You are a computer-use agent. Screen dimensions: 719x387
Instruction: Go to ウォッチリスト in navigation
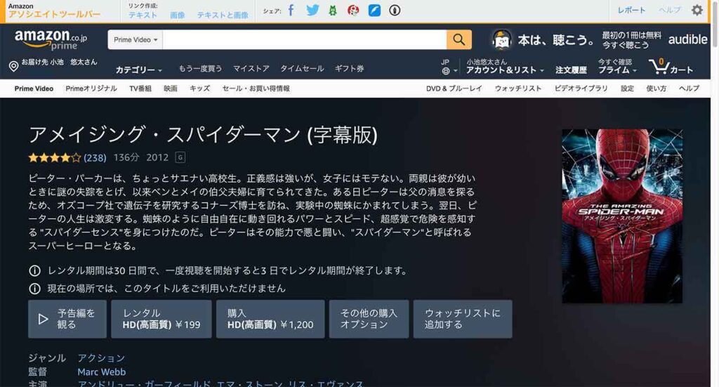coord(518,88)
